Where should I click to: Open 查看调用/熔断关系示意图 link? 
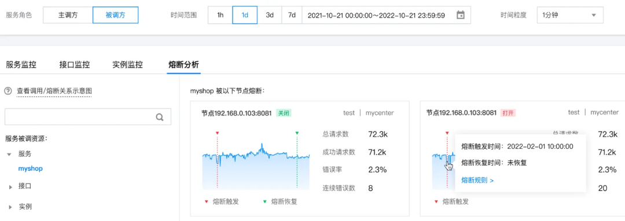(54, 91)
